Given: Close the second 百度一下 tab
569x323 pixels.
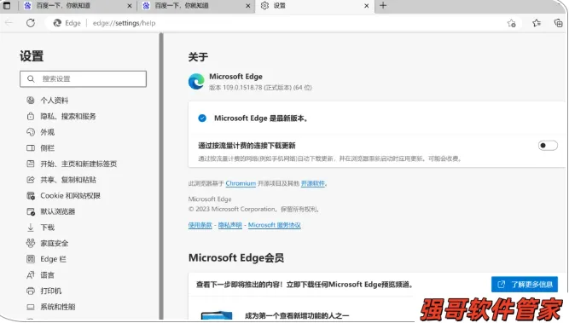Looking at the screenshot, I should click(248, 6).
